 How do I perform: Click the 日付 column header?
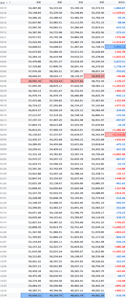(3, 3)
